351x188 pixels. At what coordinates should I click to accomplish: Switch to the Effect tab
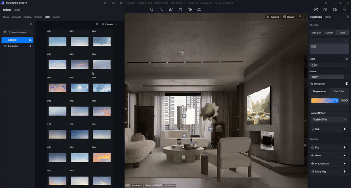click(x=328, y=17)
